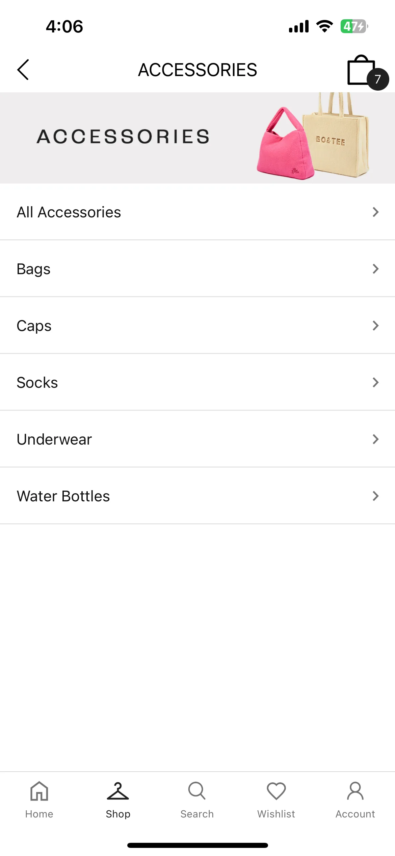
Task: Open the Water Bottles category
Action: point(197,496)
